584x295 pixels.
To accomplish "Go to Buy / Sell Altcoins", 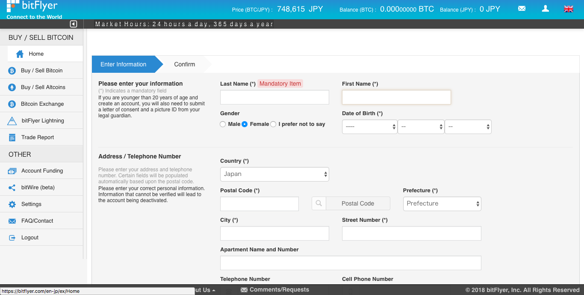I will [x=41, y=87].
